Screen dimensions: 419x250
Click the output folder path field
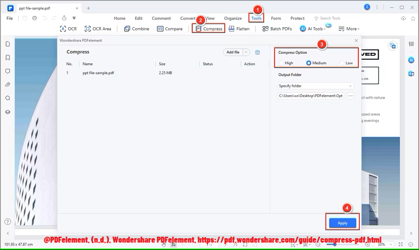[311, 96]
